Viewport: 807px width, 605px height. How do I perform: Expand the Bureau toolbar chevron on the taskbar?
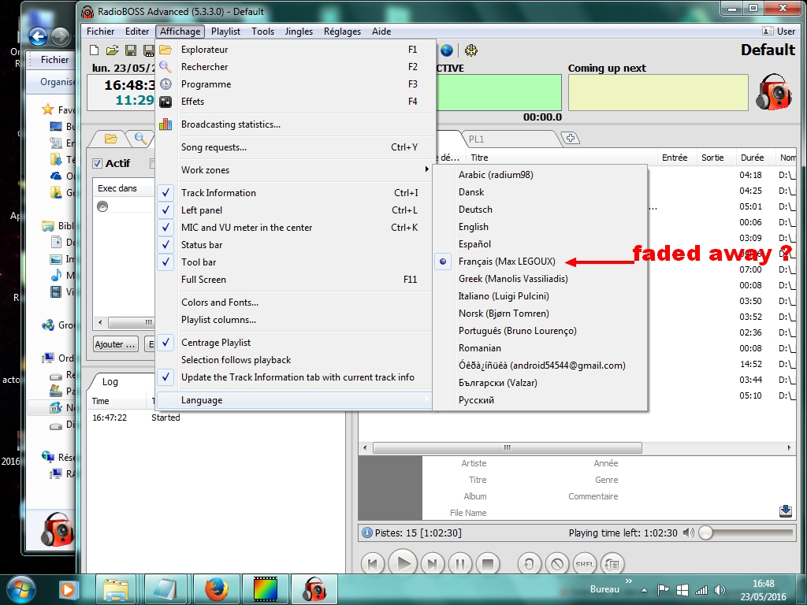click(628, 581)
